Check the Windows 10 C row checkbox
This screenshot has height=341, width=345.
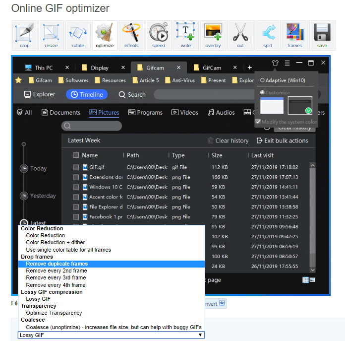76,187
